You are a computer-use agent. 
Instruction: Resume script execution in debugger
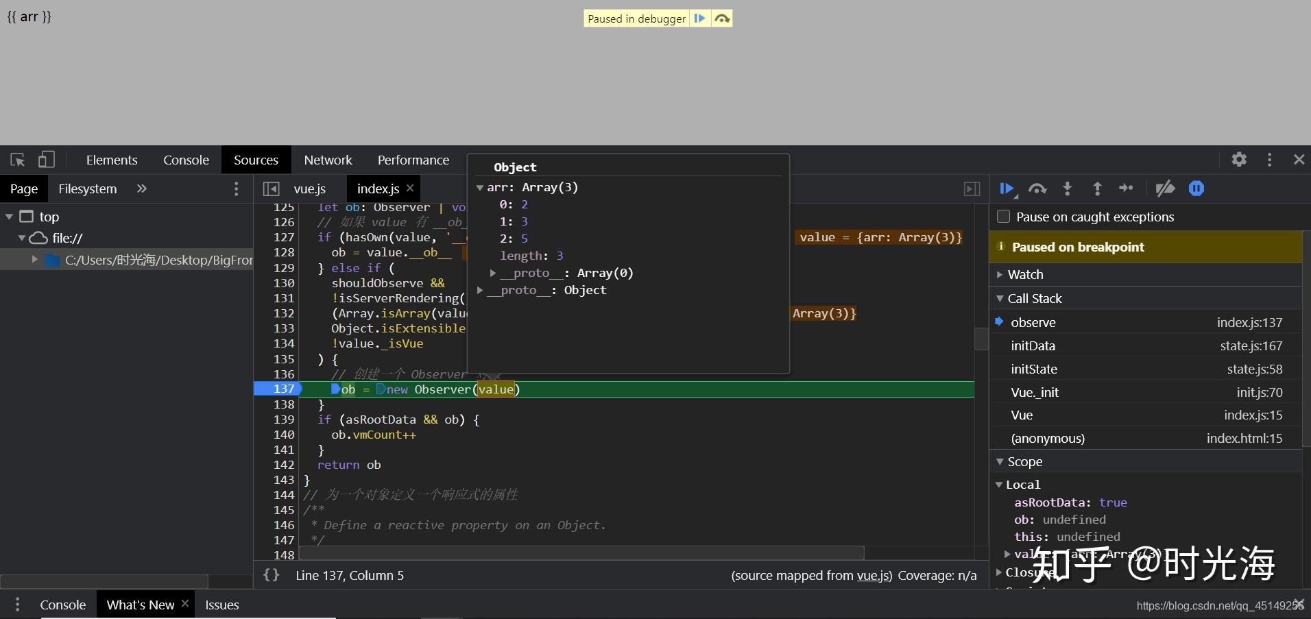[x=1007, y=189]
